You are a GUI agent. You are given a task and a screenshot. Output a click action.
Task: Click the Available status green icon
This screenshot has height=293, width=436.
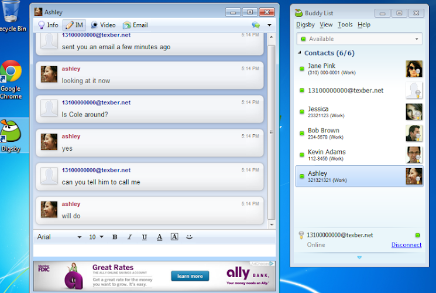point(303,39)
